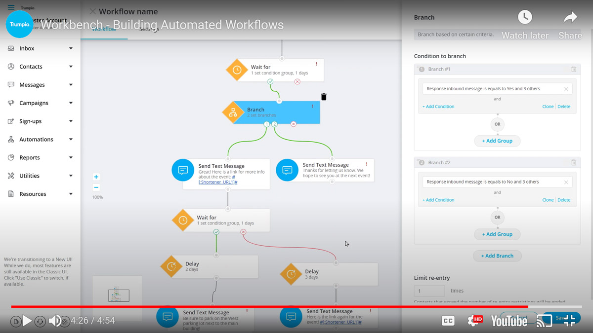This screenshot has width=593, height=333.
Task: Toggle closed captions
Action: (448, 321)
